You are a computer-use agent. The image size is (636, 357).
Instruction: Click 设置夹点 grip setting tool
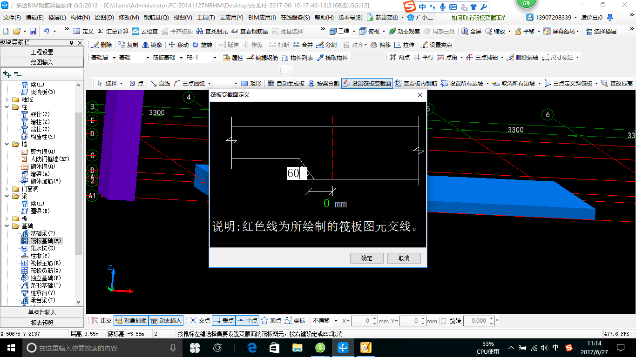436,45
